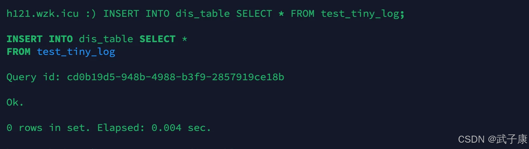Click the bold INTO keyword in echoed query

pyautogui.click(x=61, y=39)
